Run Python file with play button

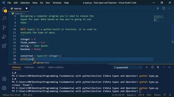tap(158, 8)
